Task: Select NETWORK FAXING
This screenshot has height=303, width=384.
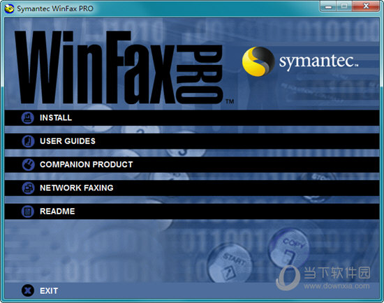Action: pyautogui.click(x=192, y=188)
